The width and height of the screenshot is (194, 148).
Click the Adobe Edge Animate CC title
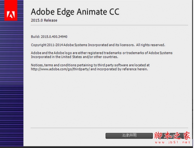tap(75, 12)
